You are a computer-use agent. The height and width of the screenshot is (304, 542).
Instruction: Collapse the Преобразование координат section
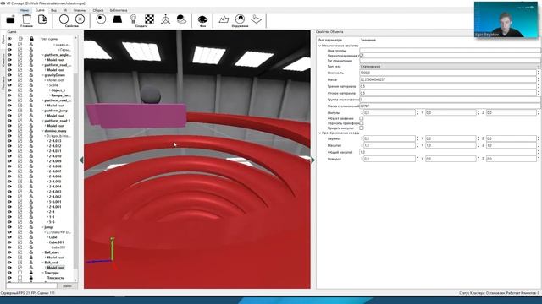320,133
